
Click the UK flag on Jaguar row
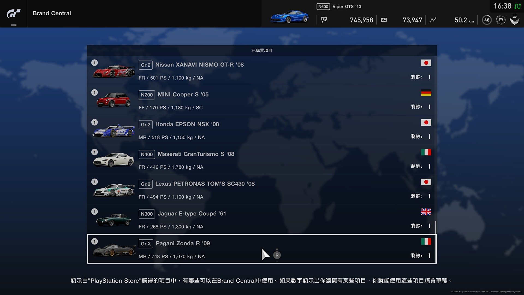click(x=426, y=212)
